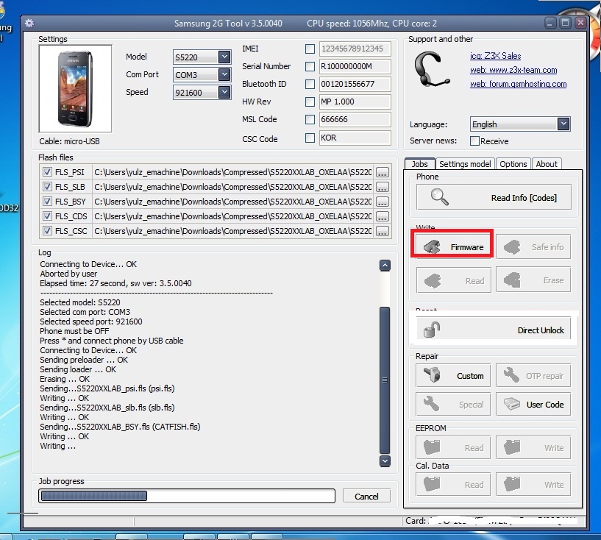
Task: Toggle the MSL Code checkbox
Action: click(310, 119)
